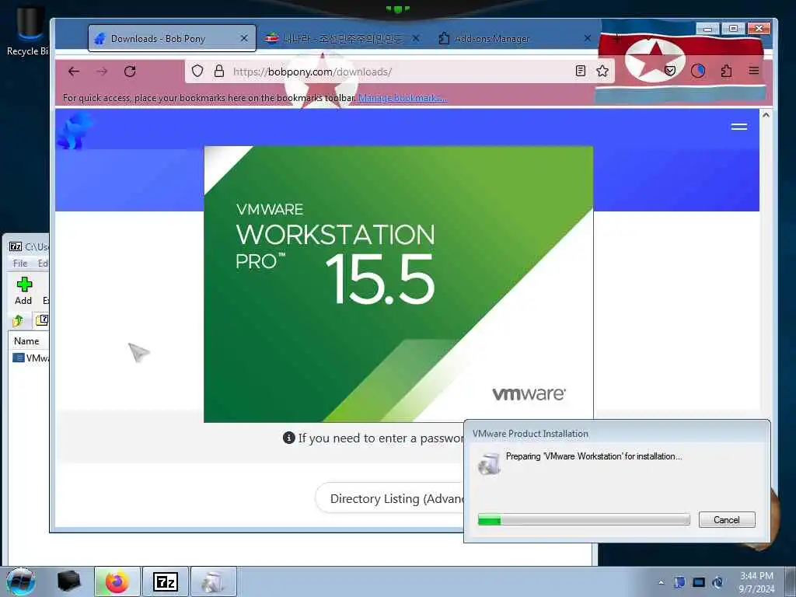
Task: Click the network tray icon
Action: point(699,582)
